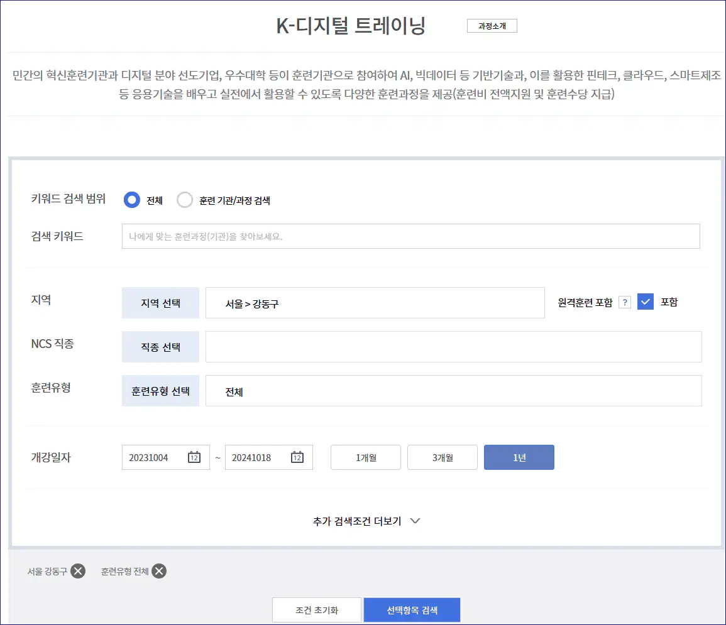This screenshot has height=625, width=726.
Task: Select the 훈련 기관/과정 검색 radio button
Action: (x=185, y=200)
